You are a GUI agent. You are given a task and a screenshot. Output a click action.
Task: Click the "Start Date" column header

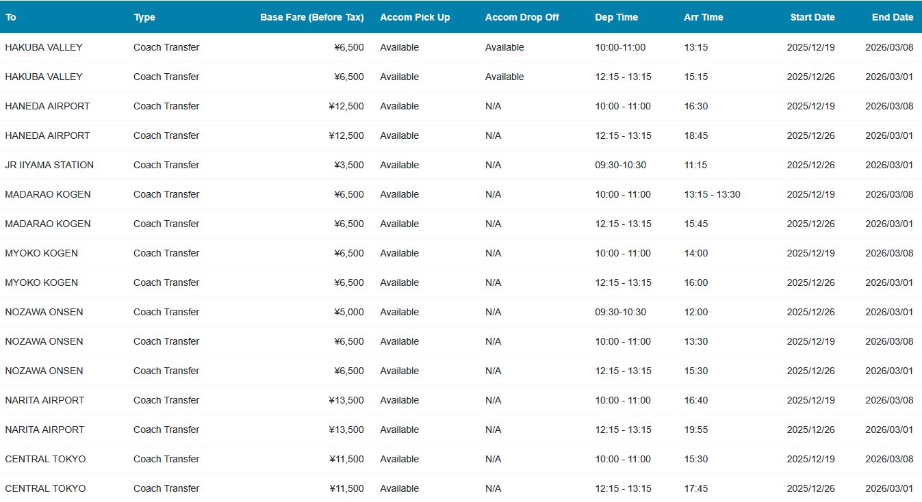[812, 17]
